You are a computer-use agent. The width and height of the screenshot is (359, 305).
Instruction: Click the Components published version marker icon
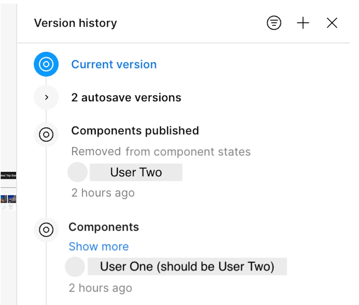46,135
